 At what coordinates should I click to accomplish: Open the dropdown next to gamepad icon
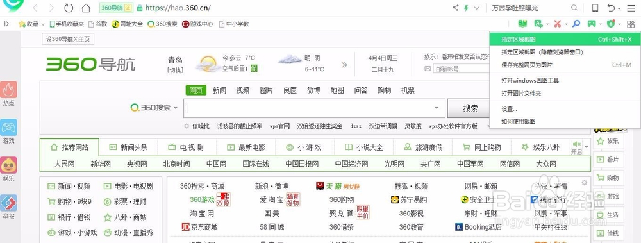click(x=601, y=24)
